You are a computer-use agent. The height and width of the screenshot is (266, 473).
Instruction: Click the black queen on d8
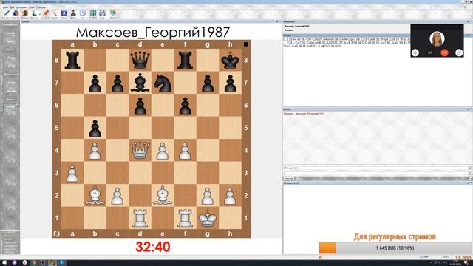[140, 60]
